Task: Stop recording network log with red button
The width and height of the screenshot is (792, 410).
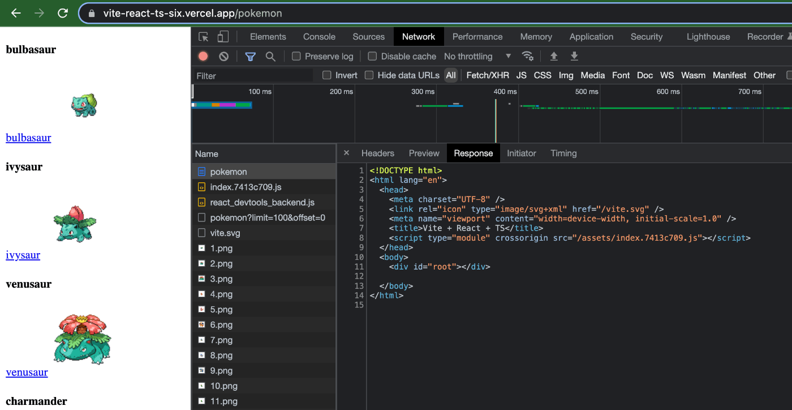Action: coord(203,56)
